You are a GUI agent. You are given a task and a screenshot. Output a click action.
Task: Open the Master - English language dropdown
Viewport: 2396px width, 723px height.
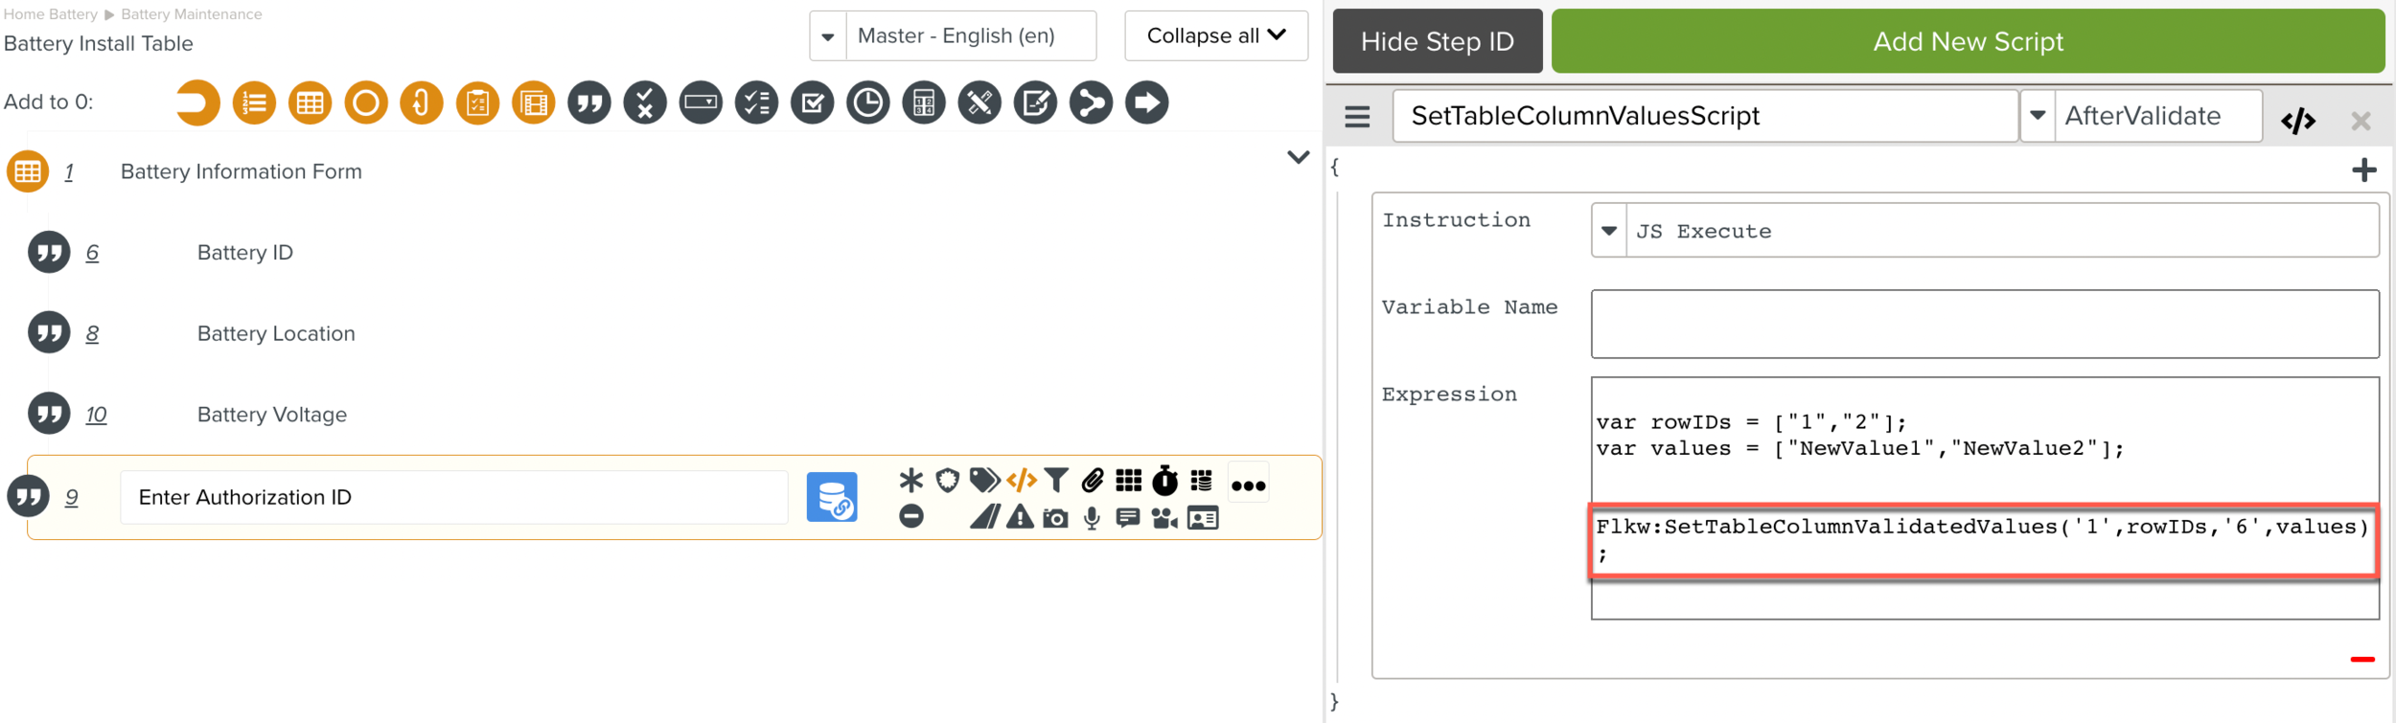[x=828, y=36]
